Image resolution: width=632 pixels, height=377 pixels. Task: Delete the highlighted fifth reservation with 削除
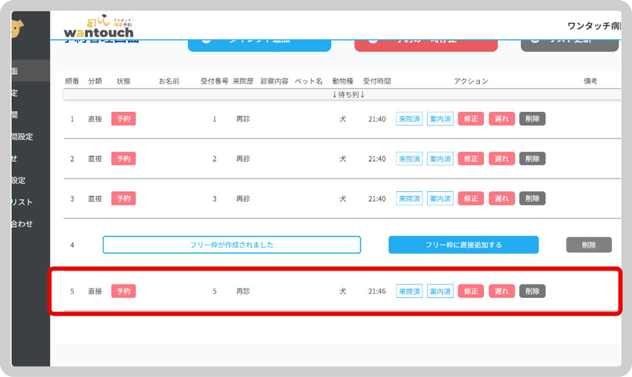click(532, 291)
